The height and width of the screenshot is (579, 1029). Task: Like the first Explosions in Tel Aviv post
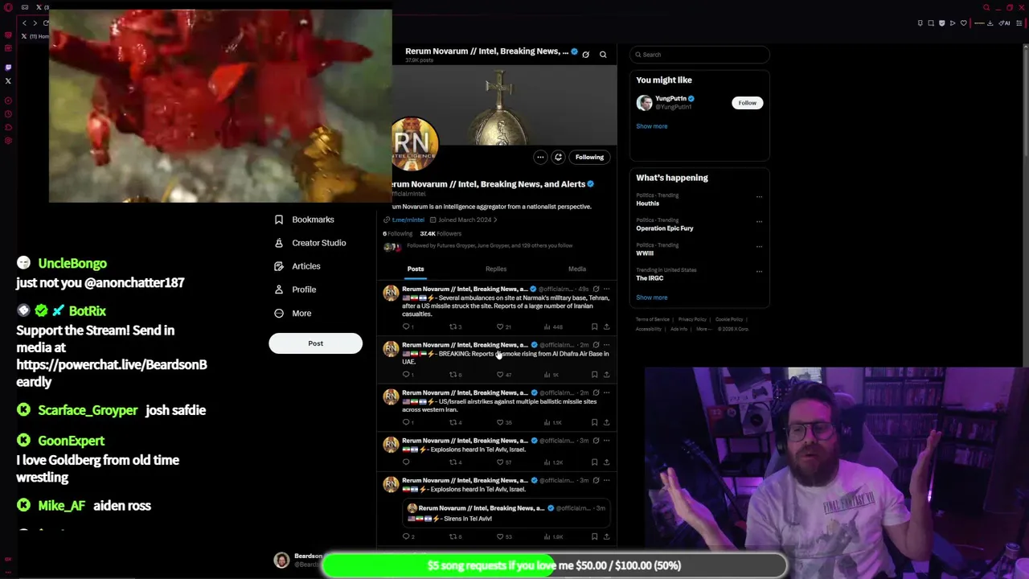coord(500,462)
